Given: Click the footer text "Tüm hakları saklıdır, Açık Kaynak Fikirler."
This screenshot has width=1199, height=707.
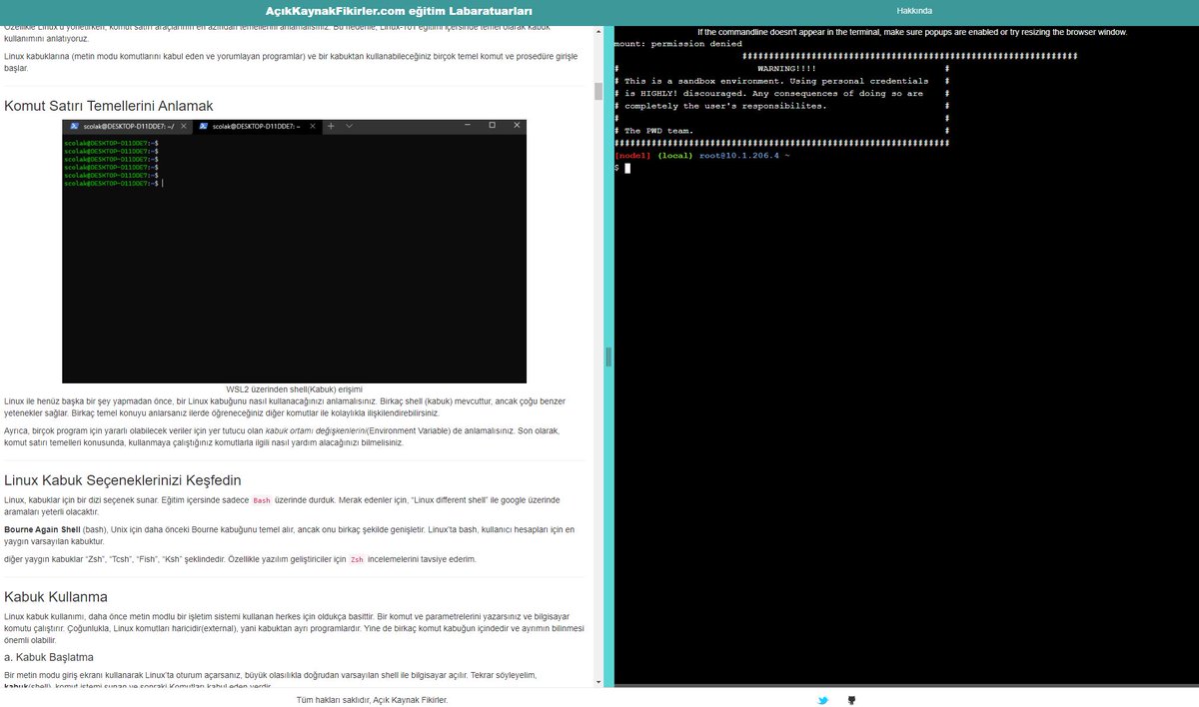Looking at the screenshot, I should point(372,700).
